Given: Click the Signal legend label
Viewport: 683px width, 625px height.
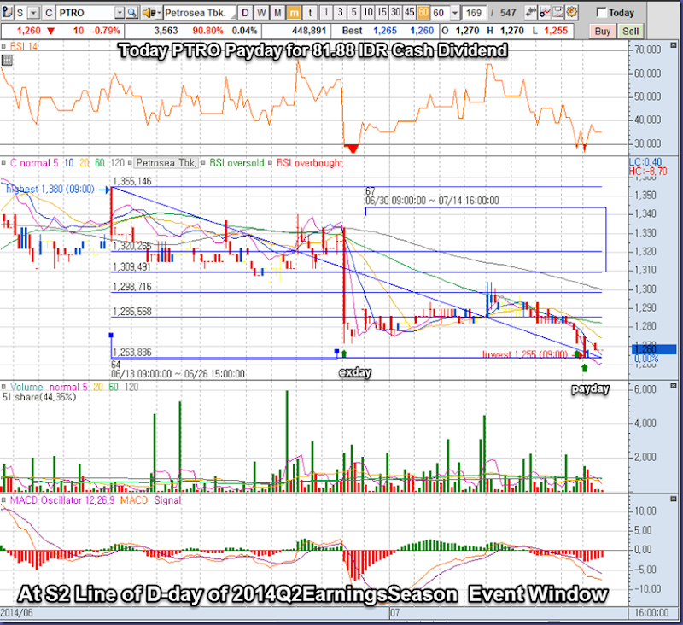Looking at the screenshot, I should (167, 500).
